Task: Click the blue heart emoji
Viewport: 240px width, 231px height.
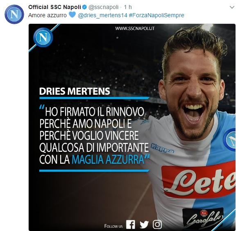Action: pos(72,15)
